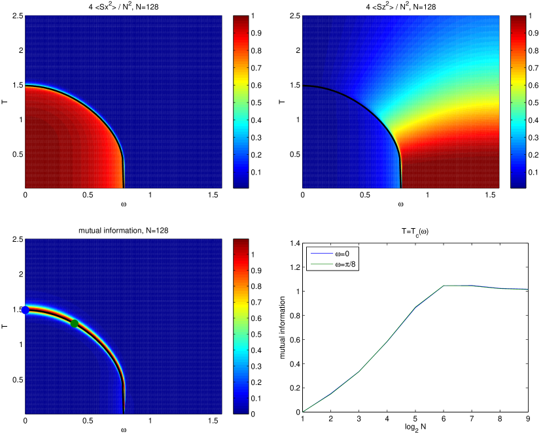Click the '0.5' colorbar tick of the Sx² plot

pyautogui.click(x=256, y=103)
